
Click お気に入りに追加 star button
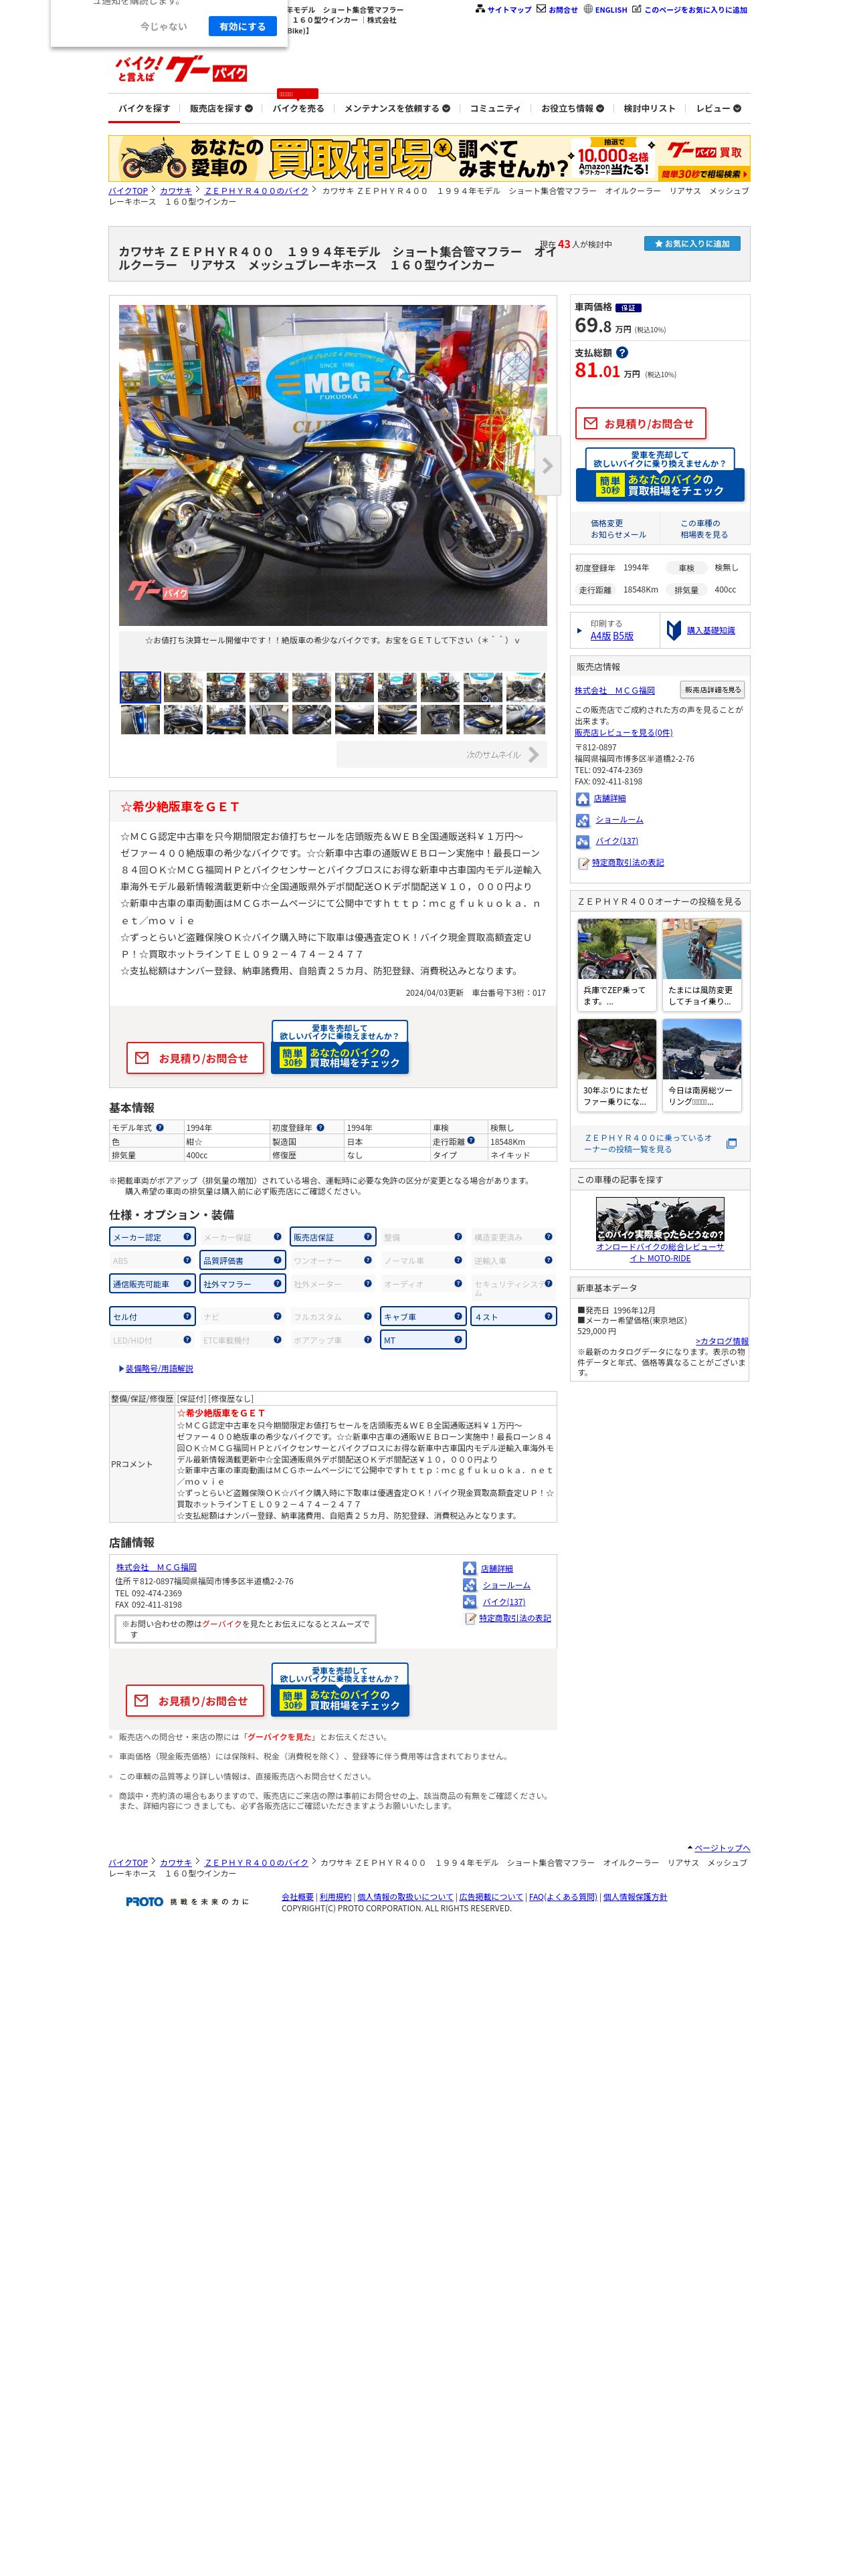coord(692,243)
